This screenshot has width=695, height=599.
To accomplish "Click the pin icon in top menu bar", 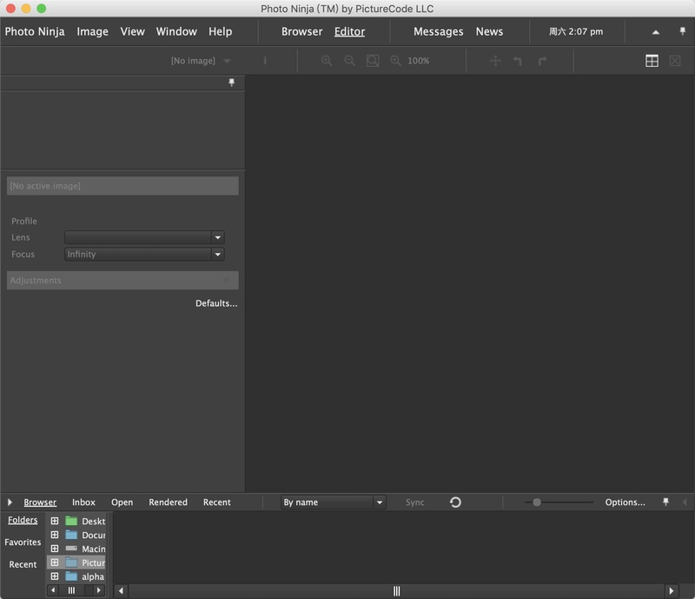I will tap(682, 31).
